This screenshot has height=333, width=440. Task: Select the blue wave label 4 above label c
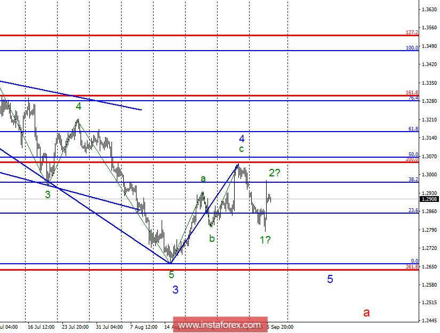coord(242,139)
